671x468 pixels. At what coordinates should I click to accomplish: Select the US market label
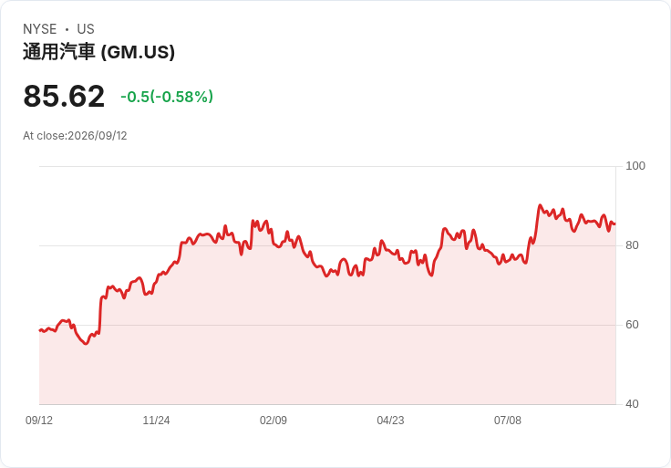(x=86, y=29)
